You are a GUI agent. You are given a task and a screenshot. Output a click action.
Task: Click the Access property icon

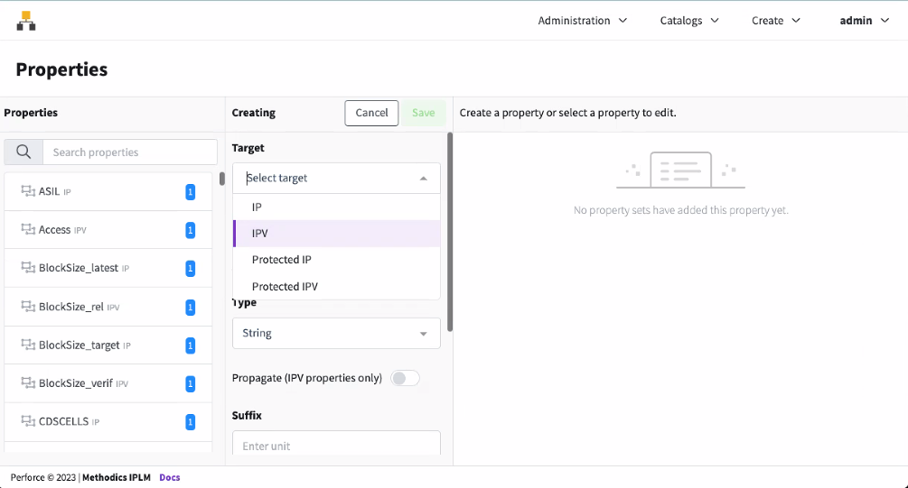[x=27, y=230]
